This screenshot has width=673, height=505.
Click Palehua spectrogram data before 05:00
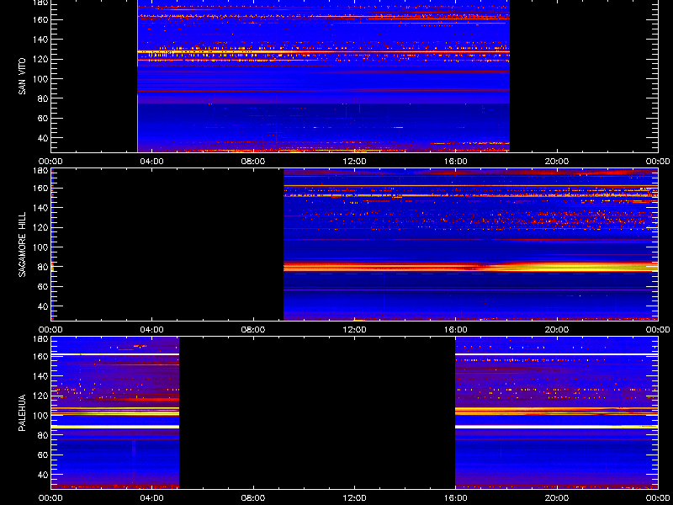pyautogui.click(x=115, y=412)
